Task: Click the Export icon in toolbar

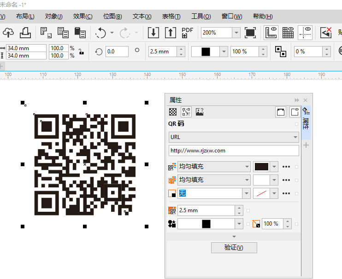Action: pos(171,33)
